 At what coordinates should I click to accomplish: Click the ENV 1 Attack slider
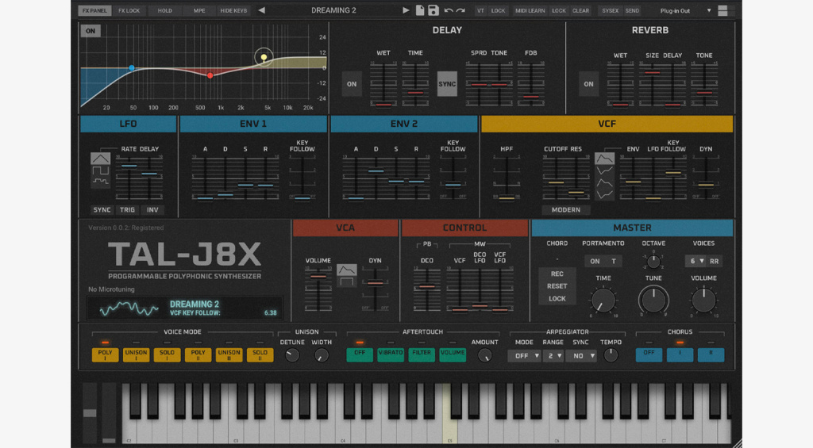tap(205, 178)
